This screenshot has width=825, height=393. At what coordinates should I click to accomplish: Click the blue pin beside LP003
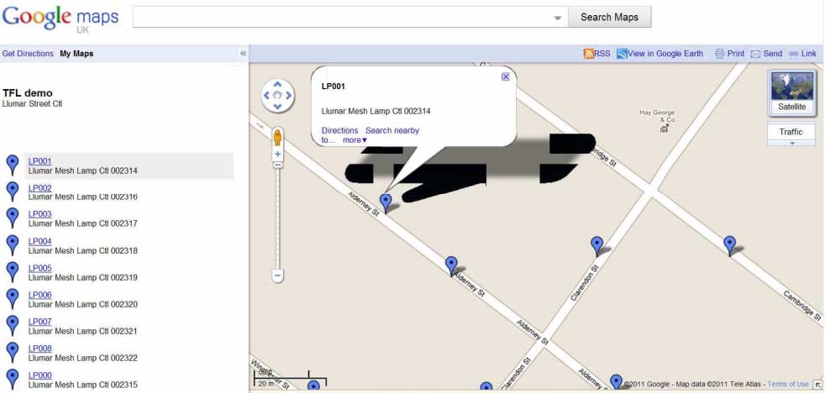[13, 217]
